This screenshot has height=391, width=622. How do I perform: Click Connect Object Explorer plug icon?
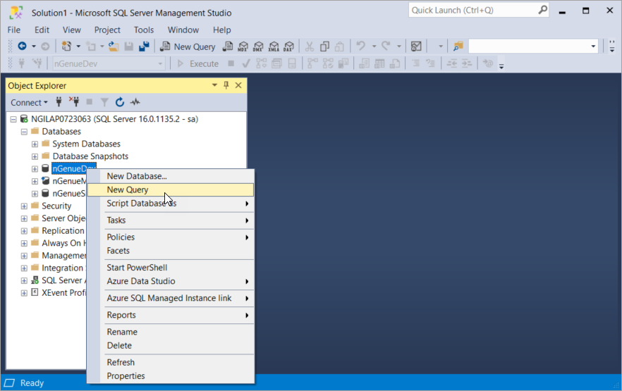pos(59,102)
